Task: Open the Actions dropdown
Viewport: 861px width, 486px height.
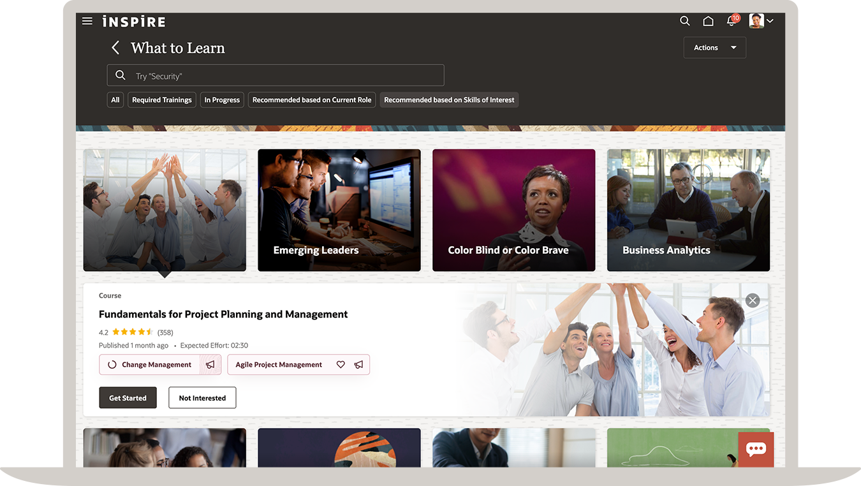Action: pyautogui.click(x=714, y=48)
